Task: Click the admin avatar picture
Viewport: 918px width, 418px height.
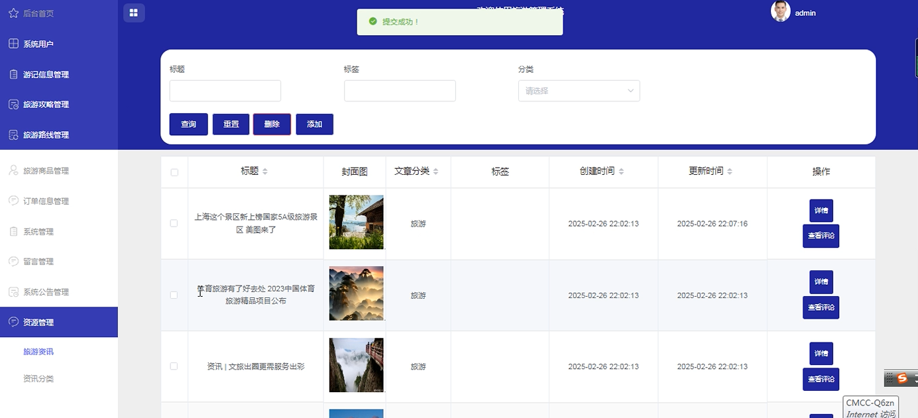Action: coord(781,11)
